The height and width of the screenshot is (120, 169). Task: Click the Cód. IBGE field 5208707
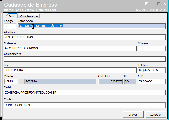pos(110,82)
